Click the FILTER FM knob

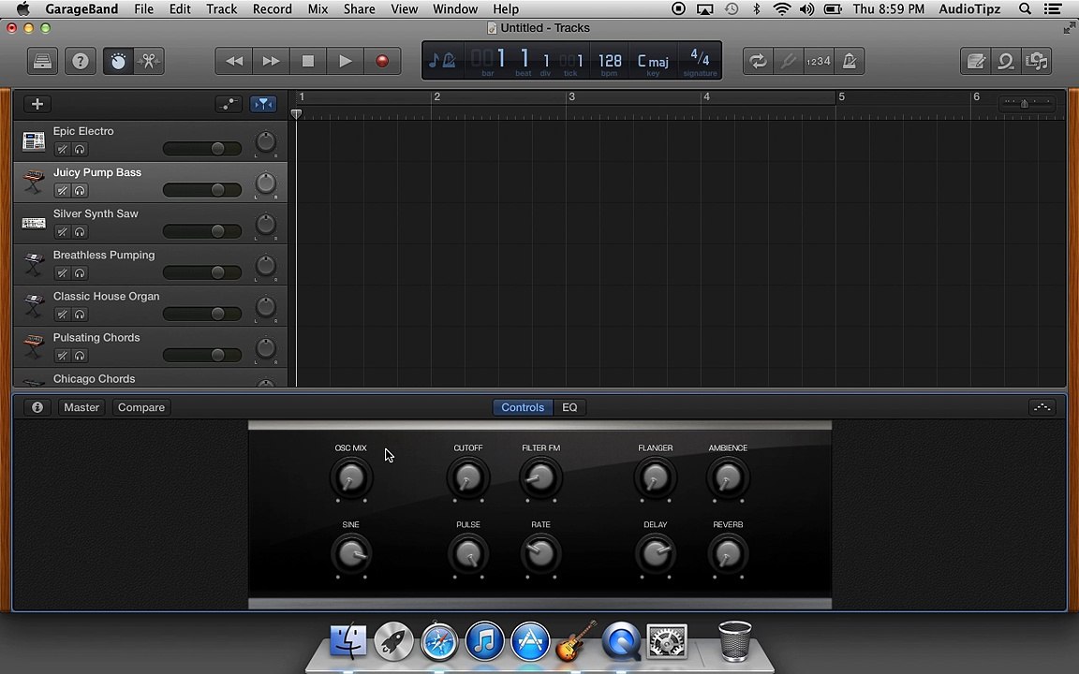click(540, 477)
